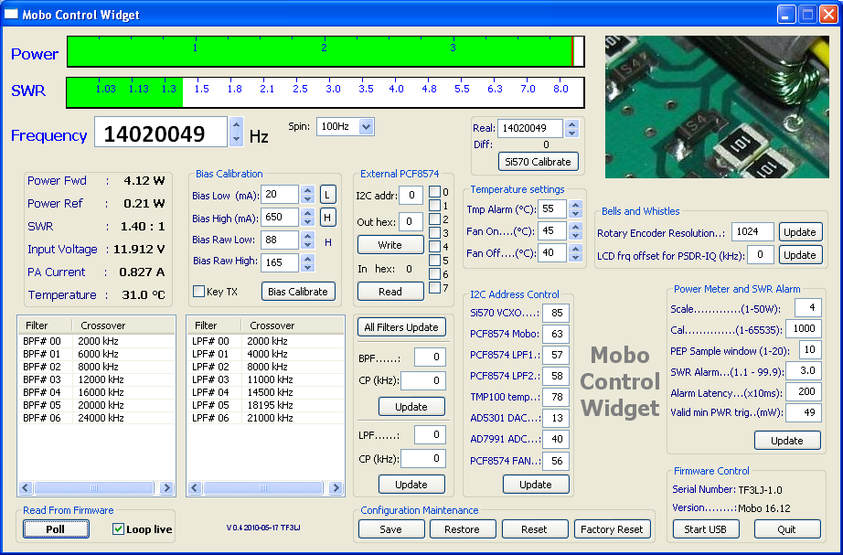The image size is (843, 555).
Task: Check bit 0 of External PCF8574
Action: [434, 192]
